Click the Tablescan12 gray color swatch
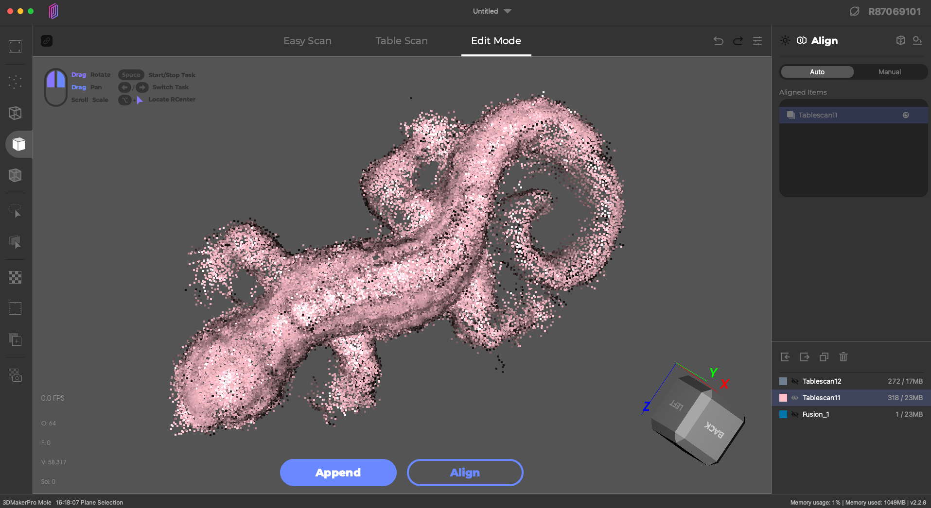Screen dimensions: 931x508 click(x=783, y=381)
